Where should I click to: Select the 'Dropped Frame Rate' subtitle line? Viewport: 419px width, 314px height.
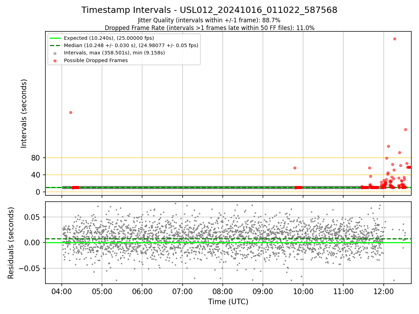coord(209,28)
